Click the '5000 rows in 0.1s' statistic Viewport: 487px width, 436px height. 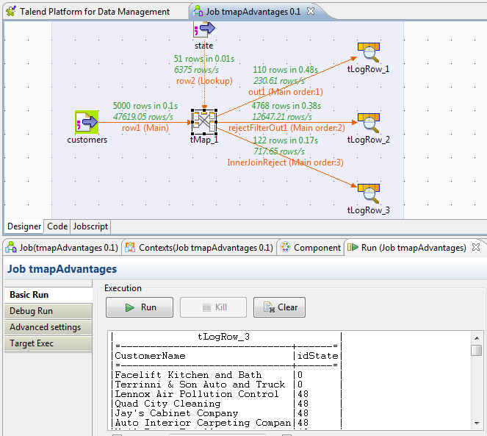145,106
